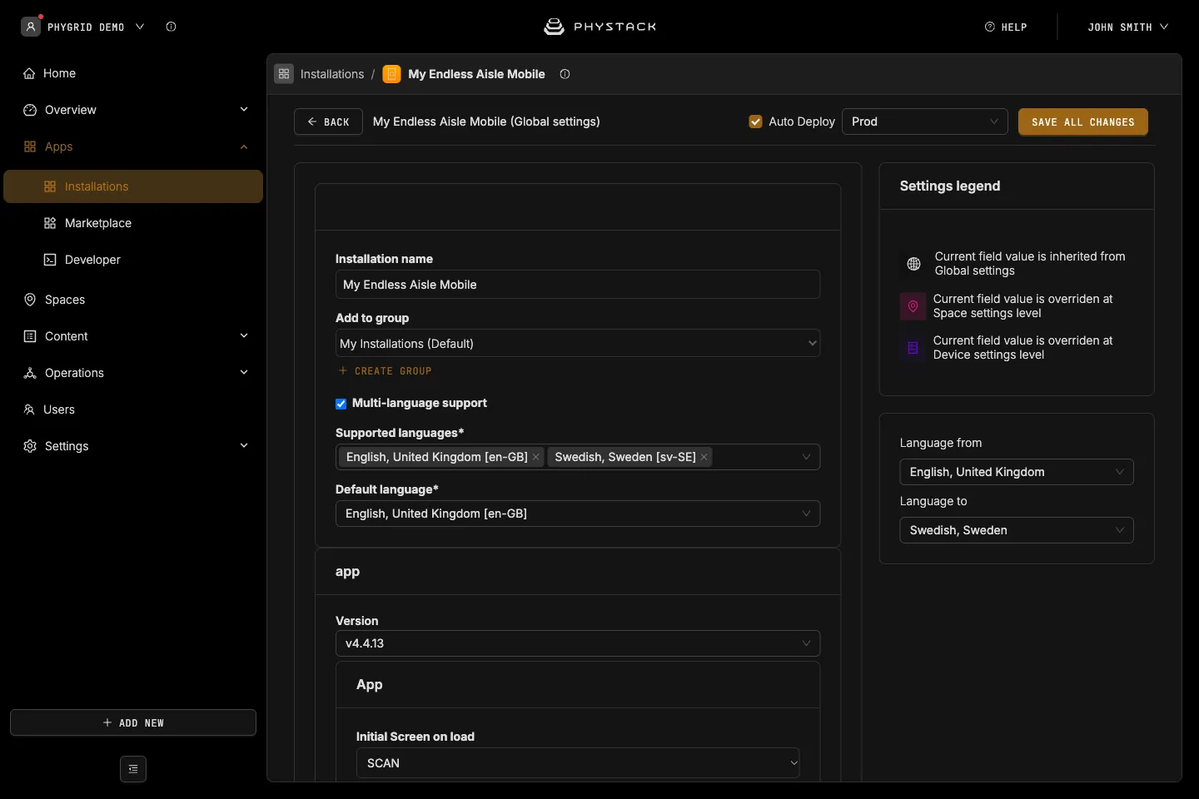The image size is (1199, 799).
Task: Open the Initial Screen on load dropdown
Action: 578,763
